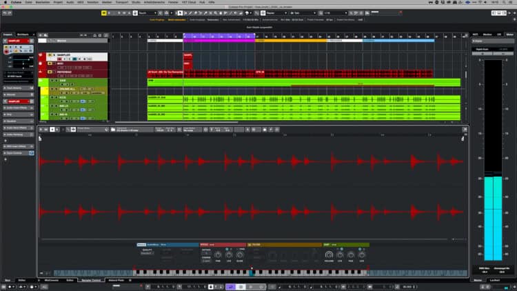
Task: Click the orange marker section
Action: (x=291, y=41)
